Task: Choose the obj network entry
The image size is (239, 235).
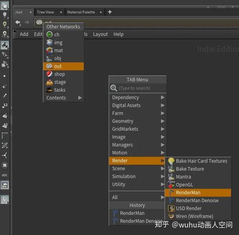Action: pyautogui.click(x=64, y=58)
